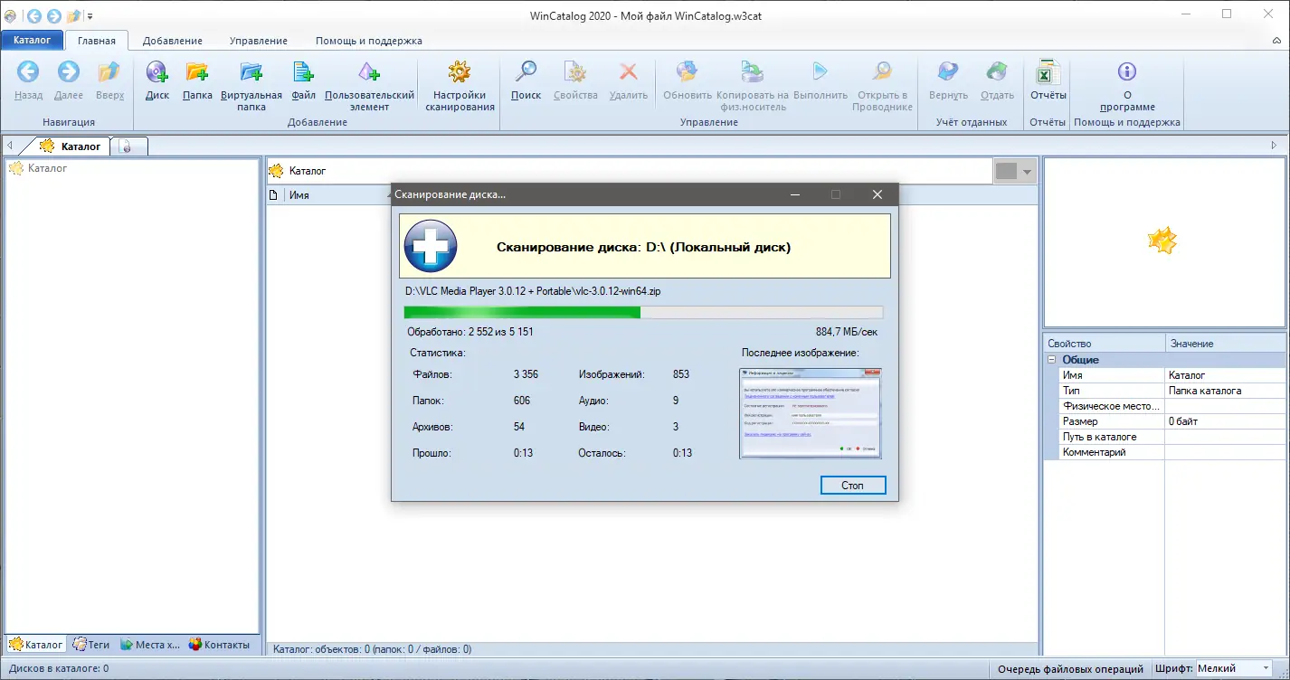
Task: Add a disk with the Диск icon
Action: tap(157, 72)
